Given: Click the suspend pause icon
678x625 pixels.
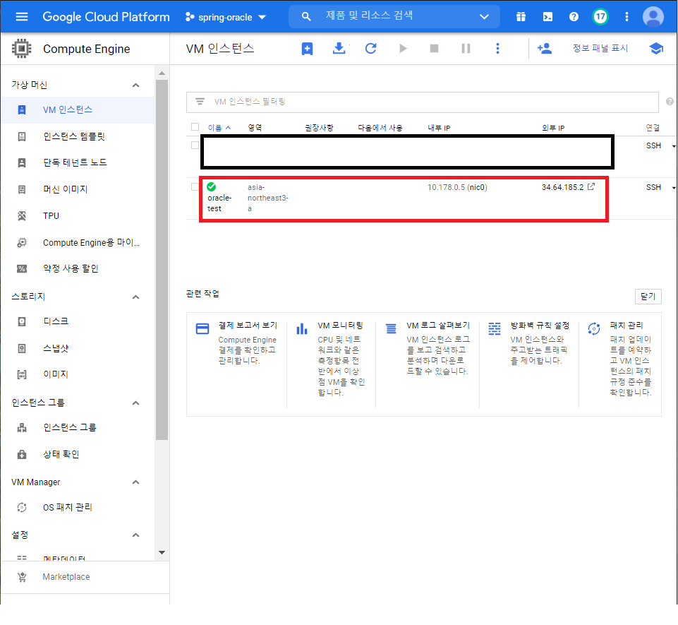Looking at the screenshot, I should pyautogui.click(x=466, y=48).
